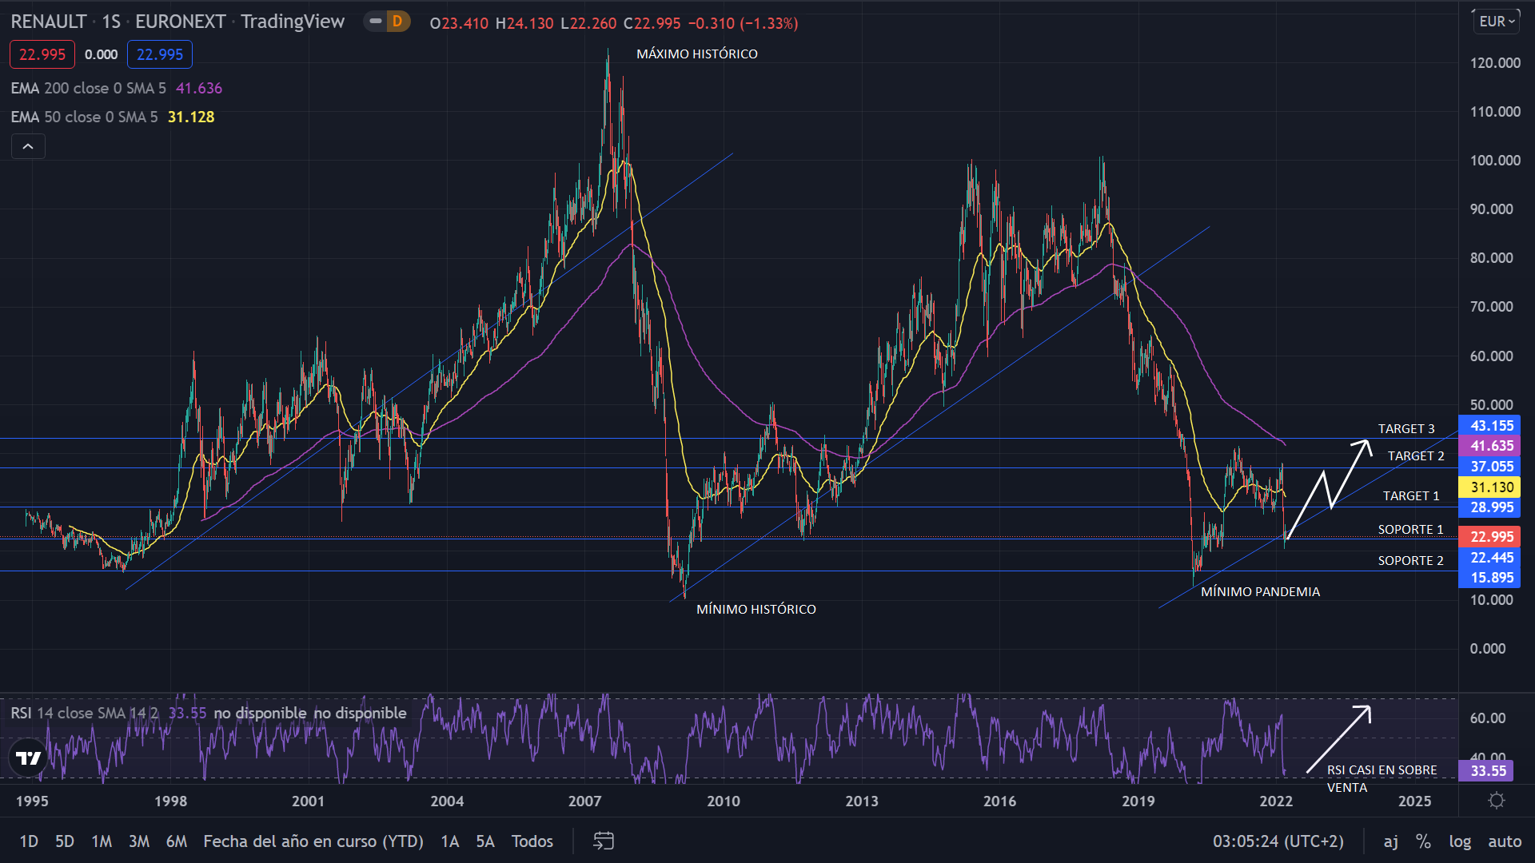The width and height of the screenshot is (1535, 863).
Task: Select the 1M time range
Action: click(x=102, y=841)
